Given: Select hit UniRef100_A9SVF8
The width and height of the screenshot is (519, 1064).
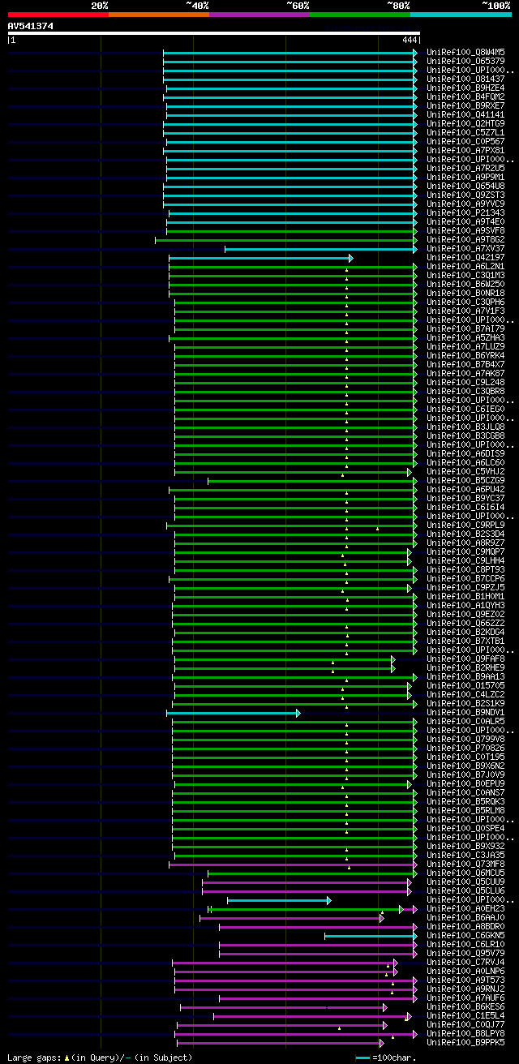Looking at the screenshot, I should click(466, 230).
